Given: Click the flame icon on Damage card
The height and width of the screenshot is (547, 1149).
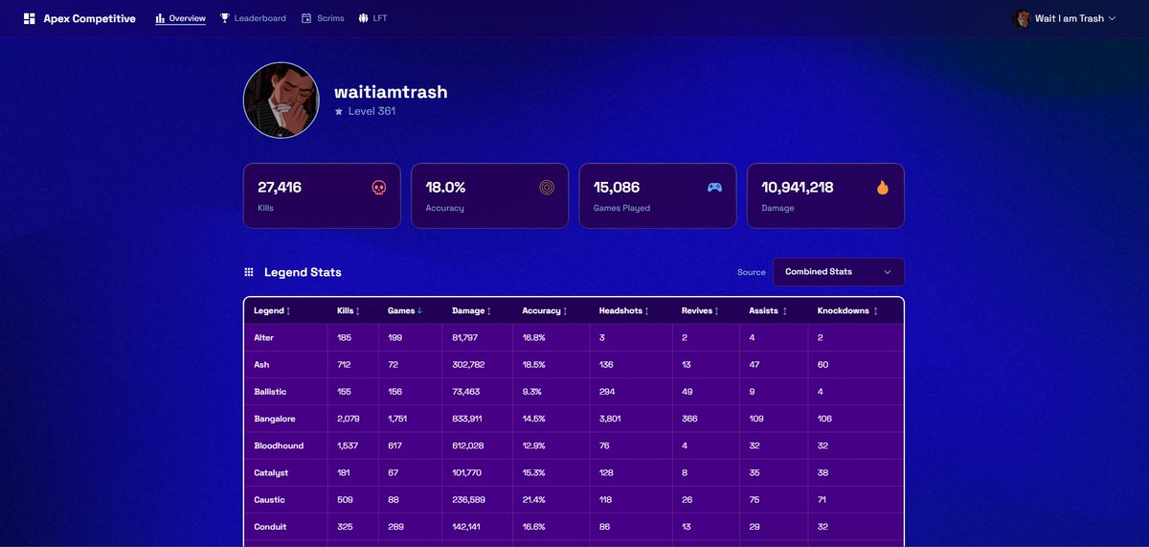Looking at the screenshot, I should coord(883,188).
